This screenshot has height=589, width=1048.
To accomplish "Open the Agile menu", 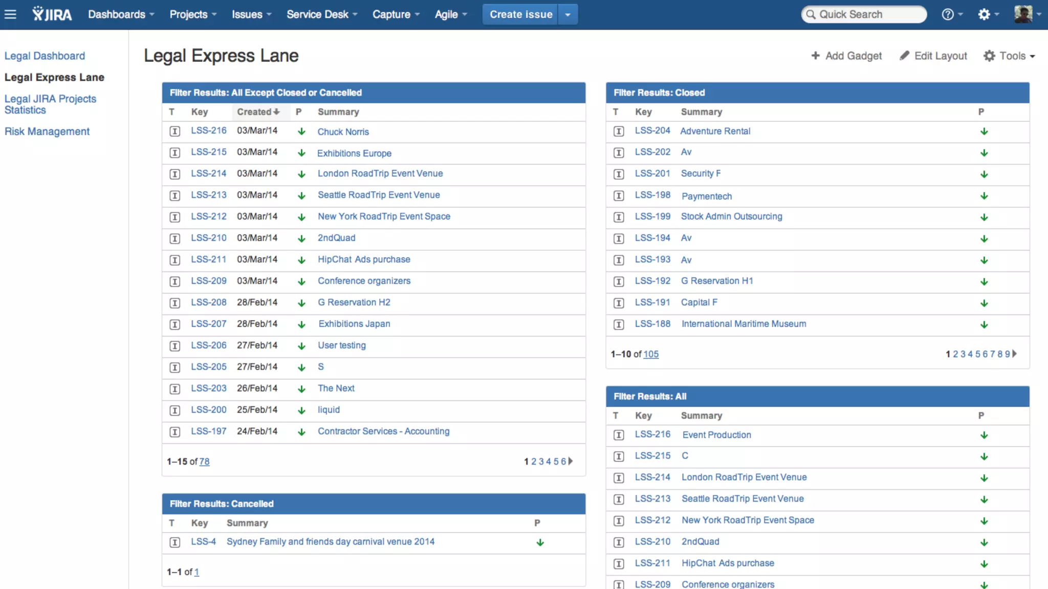I will [x=450, y=14].
